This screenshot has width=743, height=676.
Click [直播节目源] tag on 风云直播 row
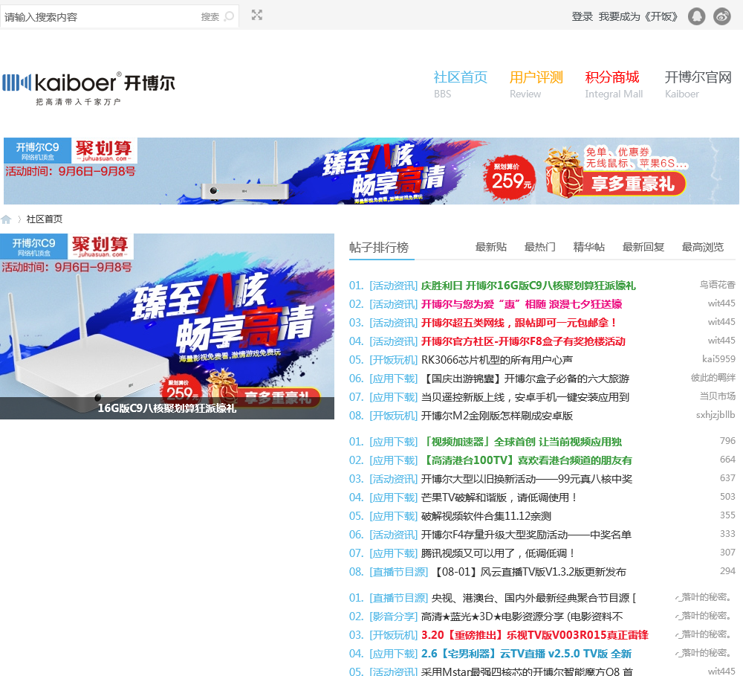tap(398, 572)
